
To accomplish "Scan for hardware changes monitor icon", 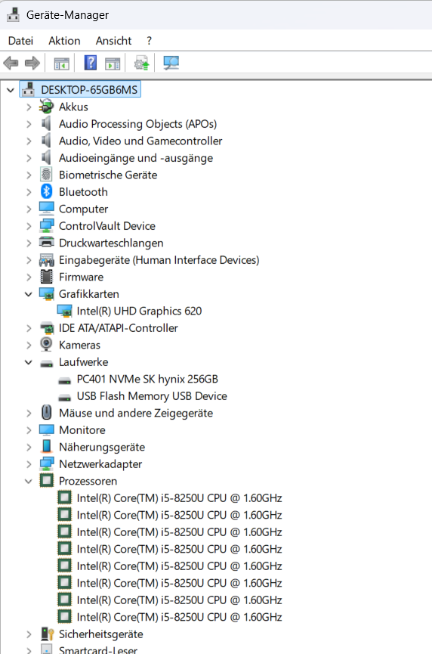I will point(171,64).
